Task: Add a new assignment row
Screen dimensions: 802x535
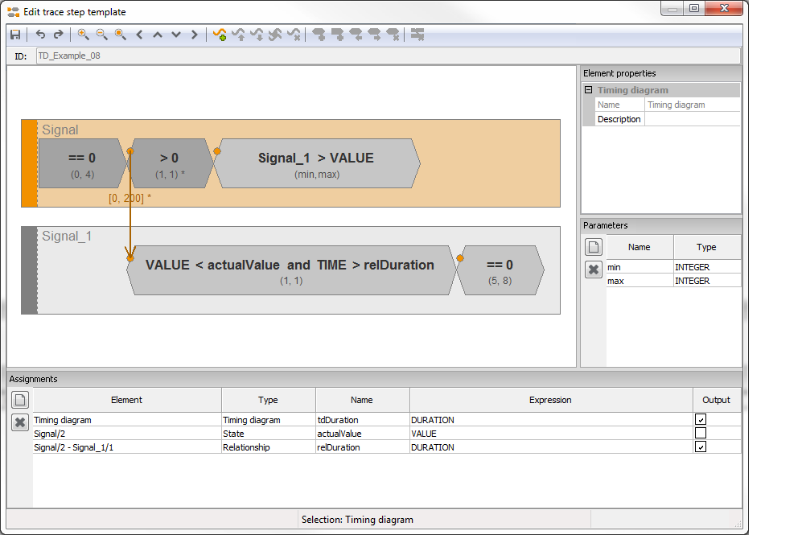Action: [x=20, y=400]
